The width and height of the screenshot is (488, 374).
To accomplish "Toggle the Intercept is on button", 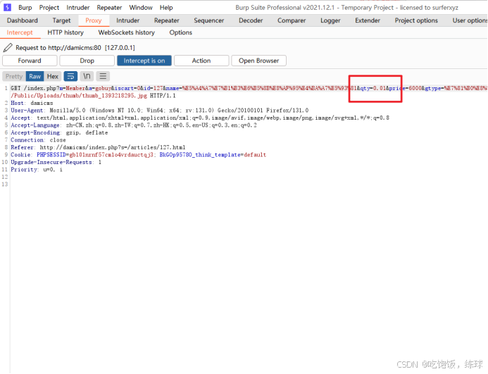I will pyautogui.click(x=144, y=61).
